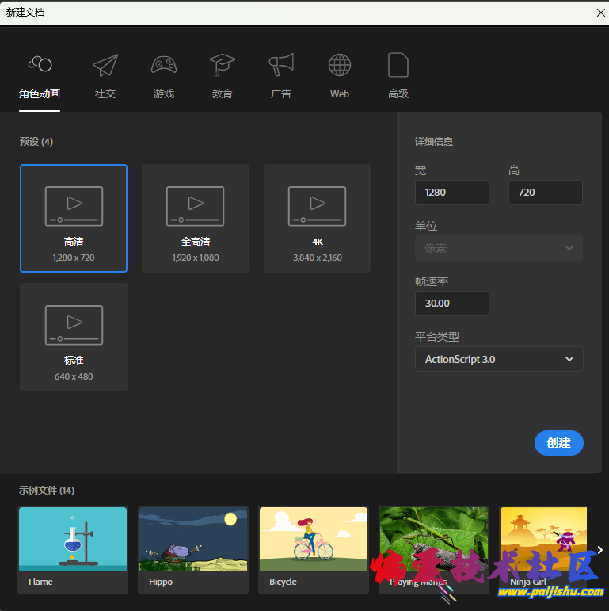The height and width of the screenshot is (611, 609).
Task: Select the Web globe category
Action: pyautogui.click(x=340, y=65)
